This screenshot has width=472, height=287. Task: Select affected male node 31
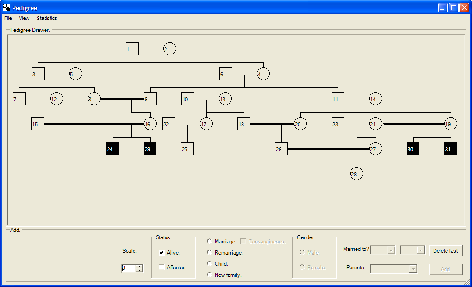(450, 149)
